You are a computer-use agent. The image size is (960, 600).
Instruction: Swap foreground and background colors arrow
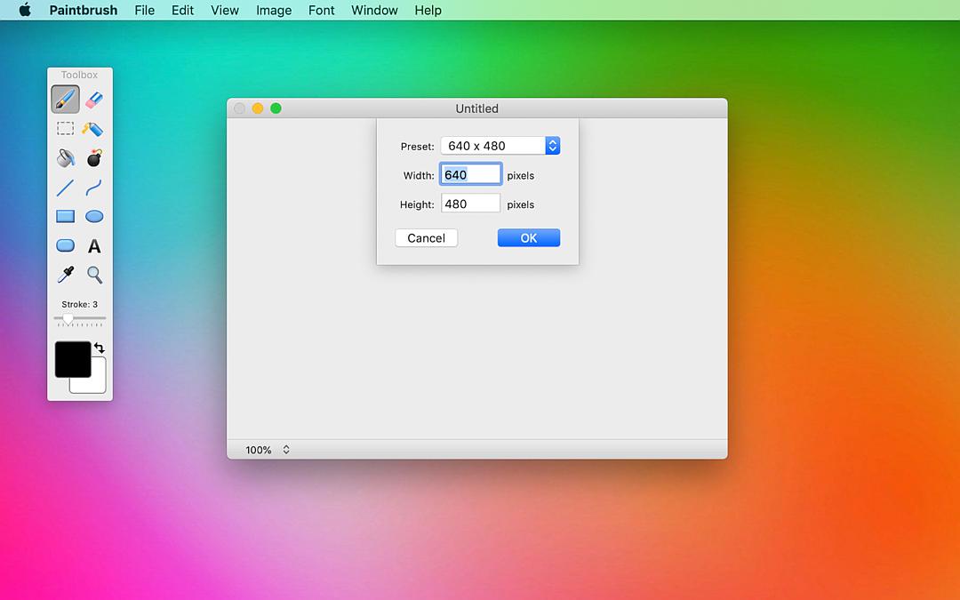pyautogui.click(x=100, y=348)
